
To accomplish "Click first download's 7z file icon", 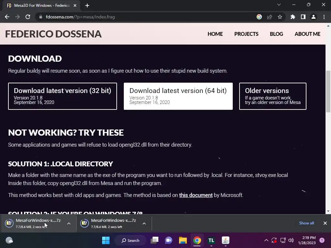I will point(9,223).
